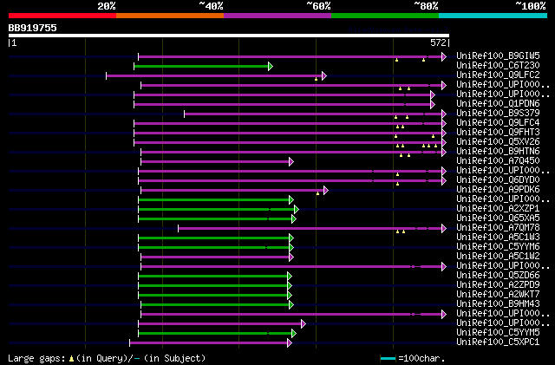
Task: Click the red 20% identity legend segment
Action: click(62, 16)
